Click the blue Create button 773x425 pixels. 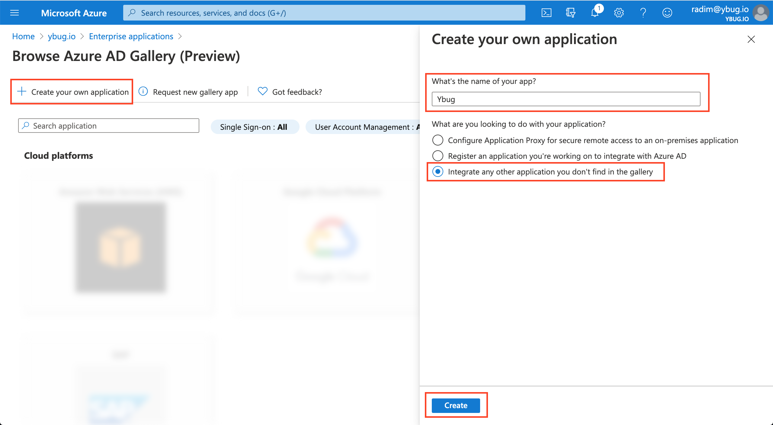pyautogui.click(x=456, y=405)
